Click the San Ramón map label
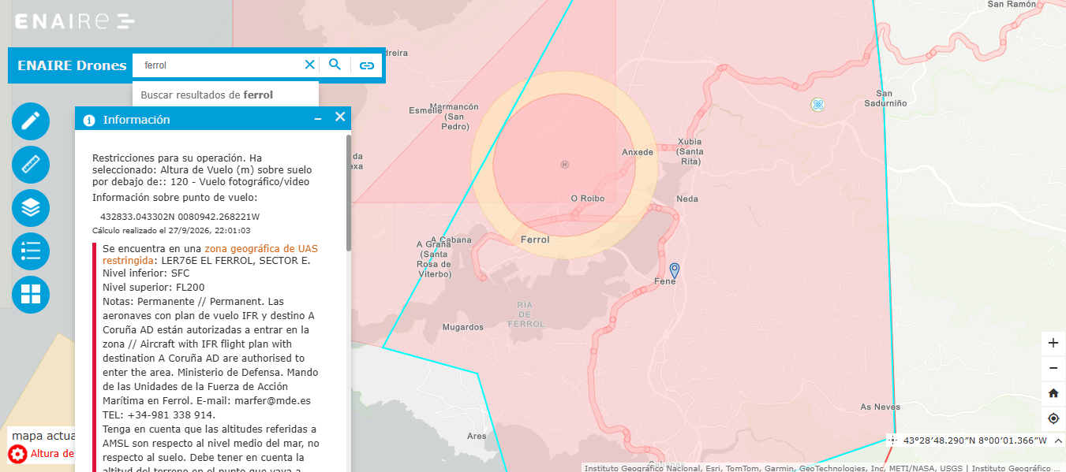 tap(1011, 4)
